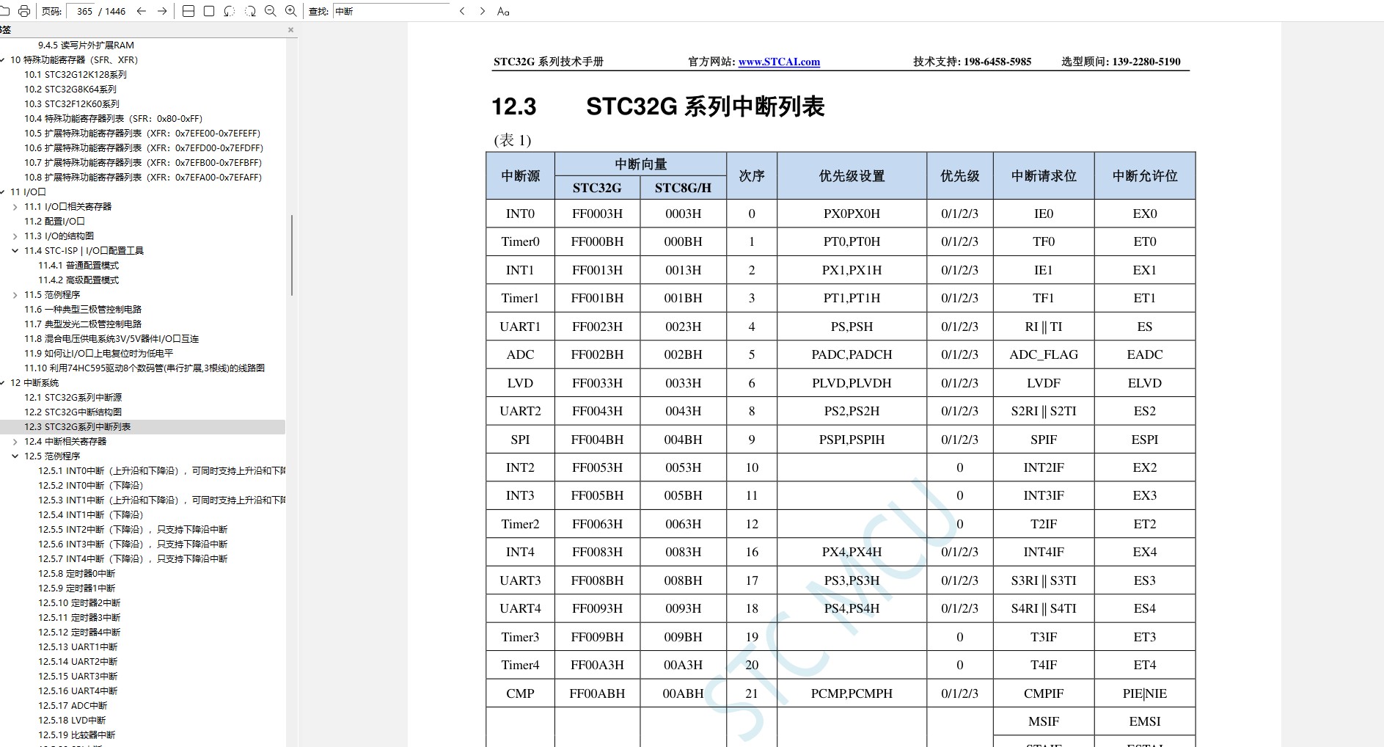Go to the next page with the right arrow
The image size is (1384, 747).
click(162, 11)
